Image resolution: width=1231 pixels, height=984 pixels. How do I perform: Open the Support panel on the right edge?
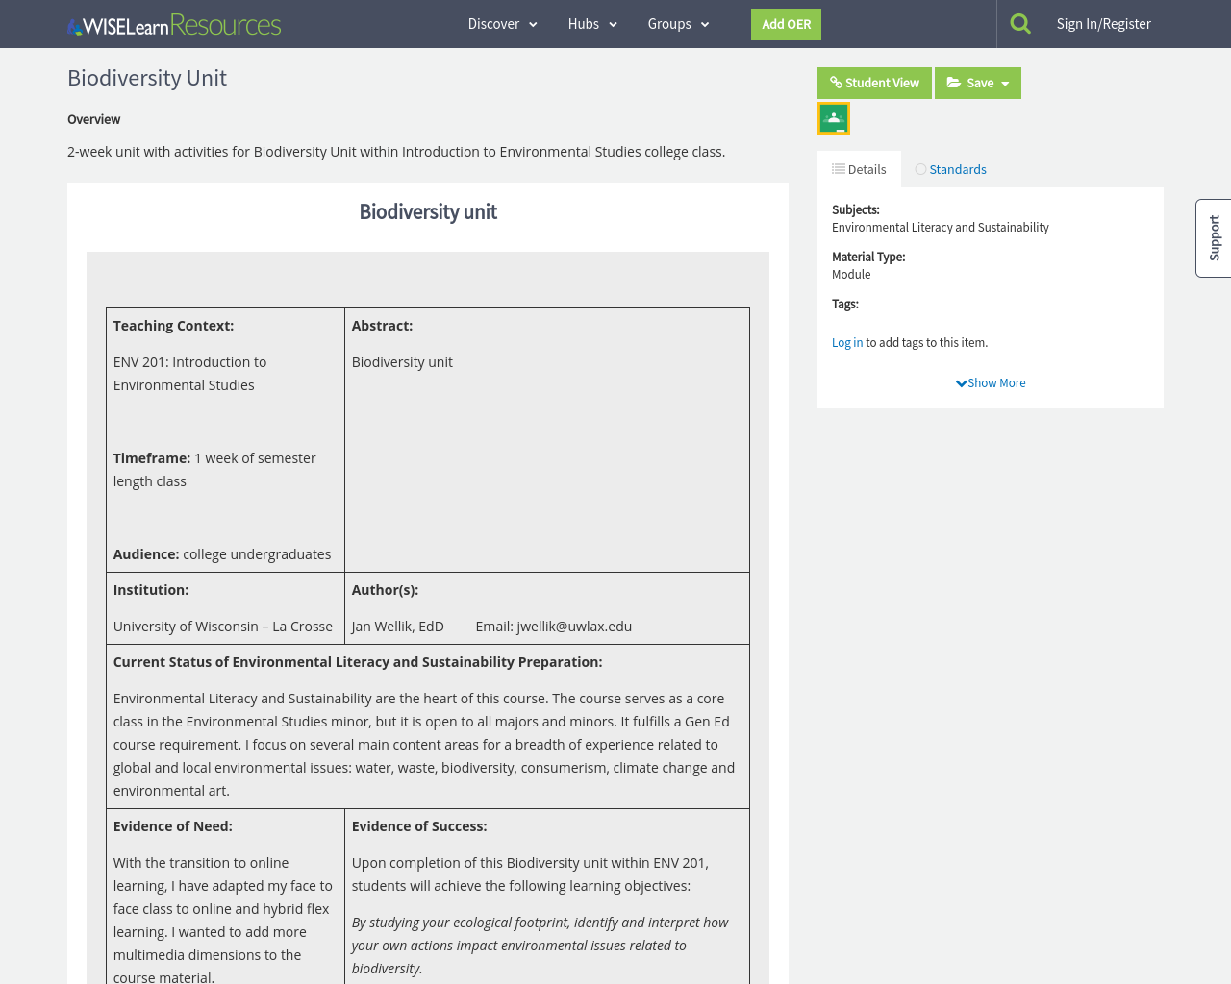coord(1213,237)
